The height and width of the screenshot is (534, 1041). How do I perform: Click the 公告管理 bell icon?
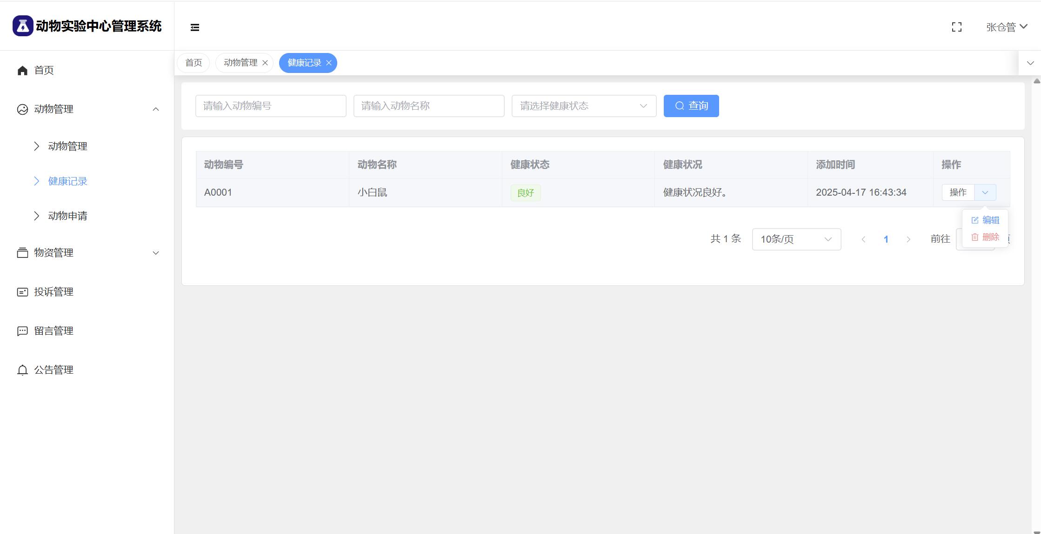point(22,370)
